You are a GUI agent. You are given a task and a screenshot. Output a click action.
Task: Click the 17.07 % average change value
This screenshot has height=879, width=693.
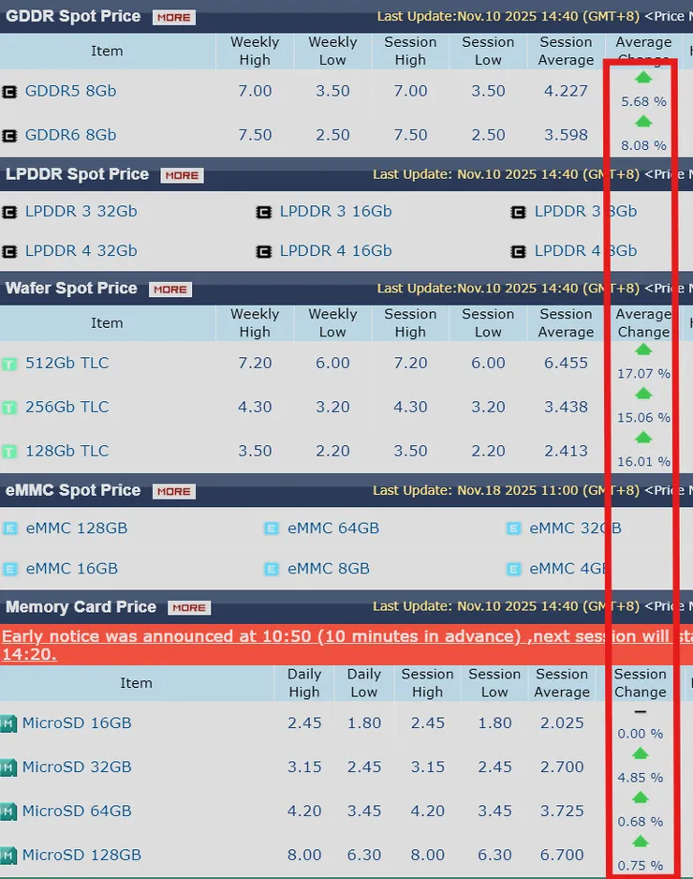[x=643, y=374]
